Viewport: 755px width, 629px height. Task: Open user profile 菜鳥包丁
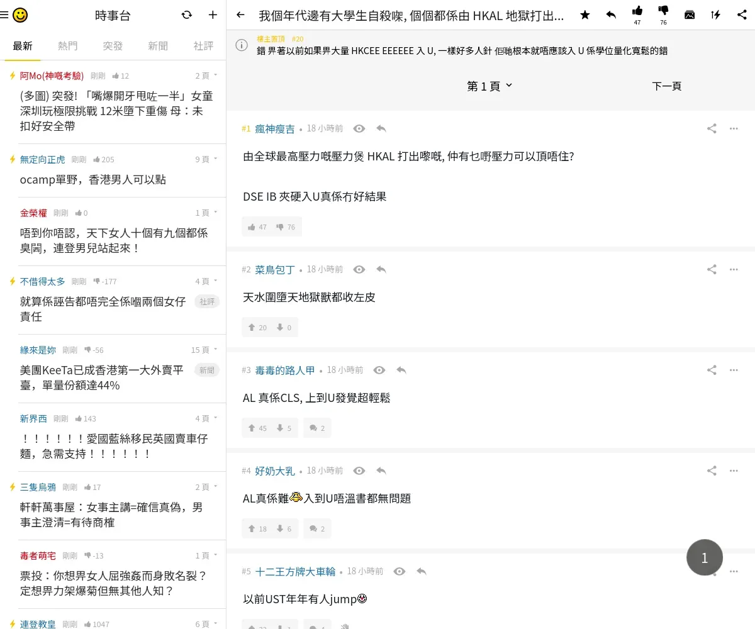[275, 269]
